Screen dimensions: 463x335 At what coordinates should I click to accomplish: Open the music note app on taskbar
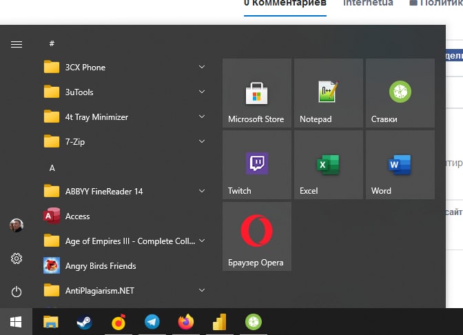[119, 322]
